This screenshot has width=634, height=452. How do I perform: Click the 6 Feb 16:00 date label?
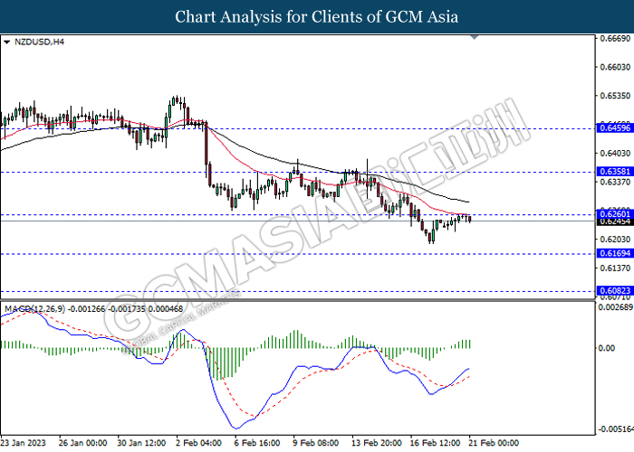[x=257, y=443]
